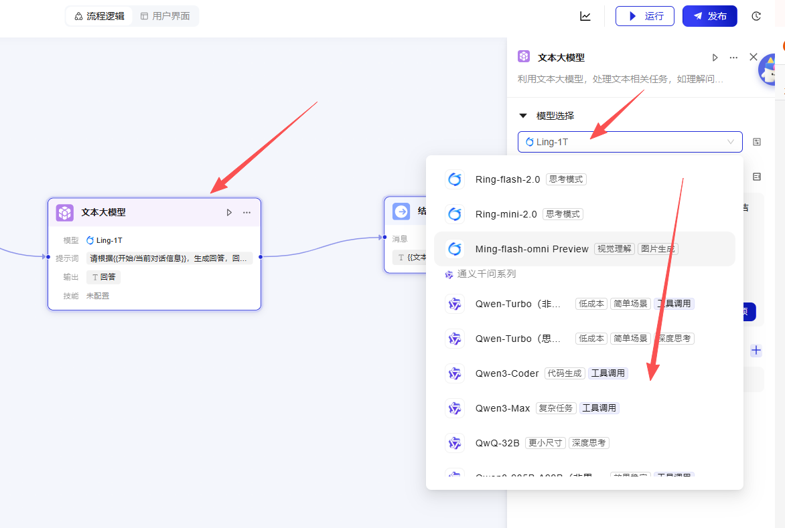Click the play icon on the 文本大模型 canvas node
The width and height of the screenshot is (785, 528).
point(228,211)
